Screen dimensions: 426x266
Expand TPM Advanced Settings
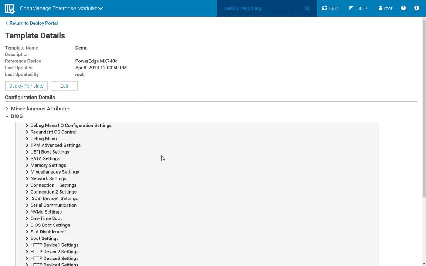53,146
